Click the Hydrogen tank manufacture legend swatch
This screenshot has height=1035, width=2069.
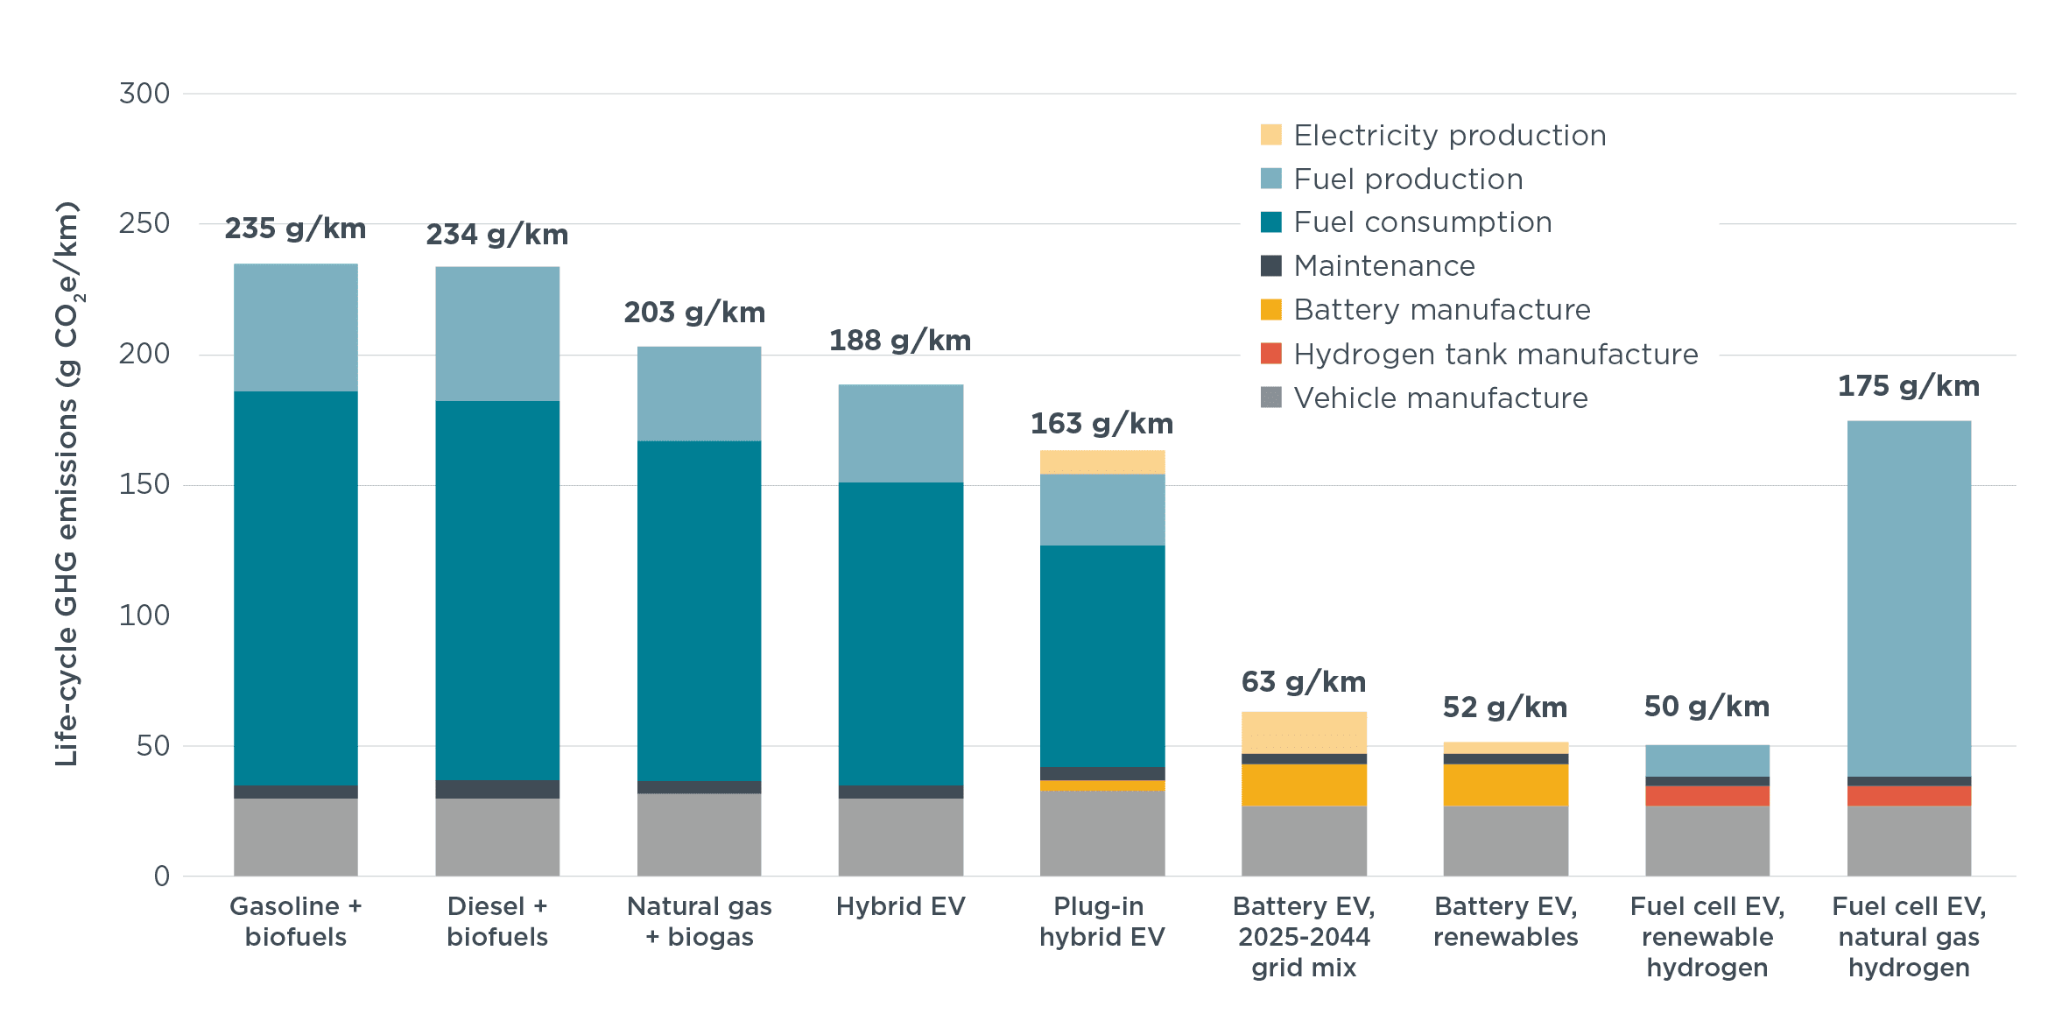pyautogui.click(x=1270, y=354)
